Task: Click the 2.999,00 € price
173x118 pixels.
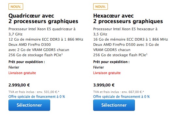Action: 19,85
